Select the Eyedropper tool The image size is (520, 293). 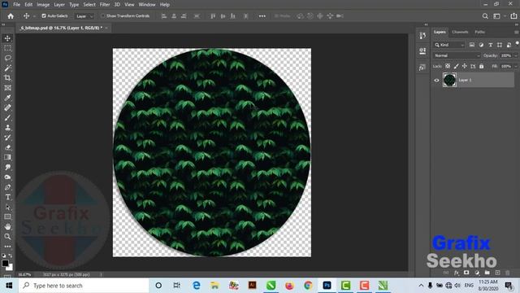pos(7,98)
